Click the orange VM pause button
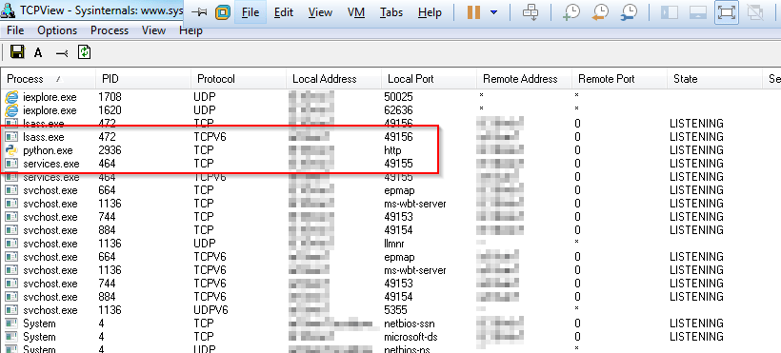 click(473, 12)
